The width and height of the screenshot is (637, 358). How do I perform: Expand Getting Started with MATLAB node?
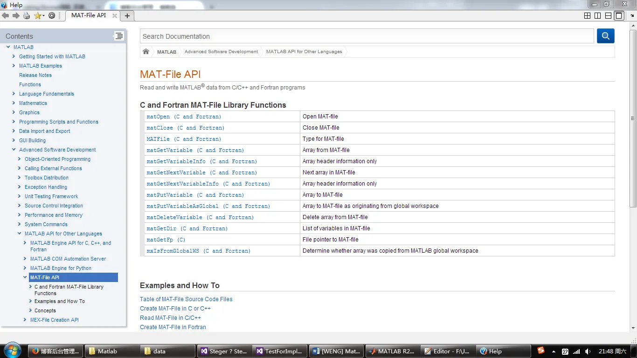coord(14,56)
